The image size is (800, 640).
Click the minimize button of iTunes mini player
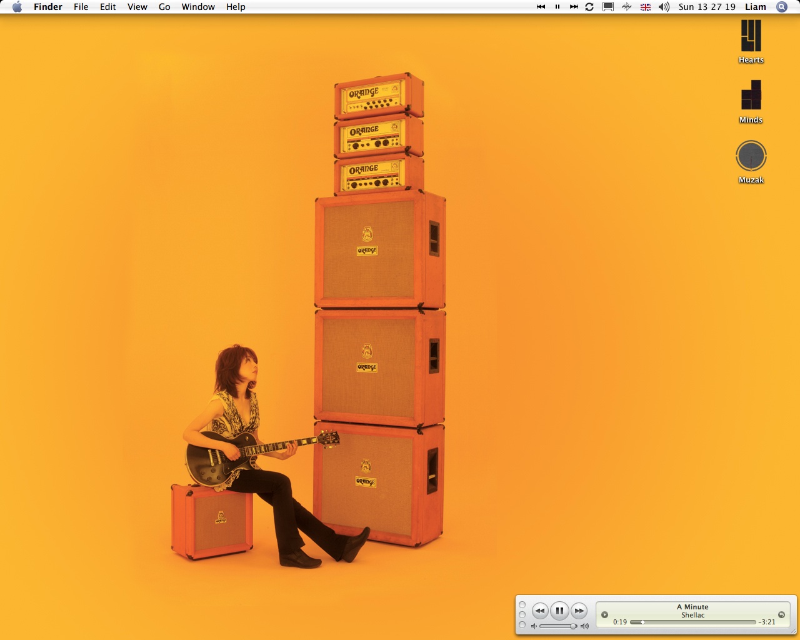[522, 614]
